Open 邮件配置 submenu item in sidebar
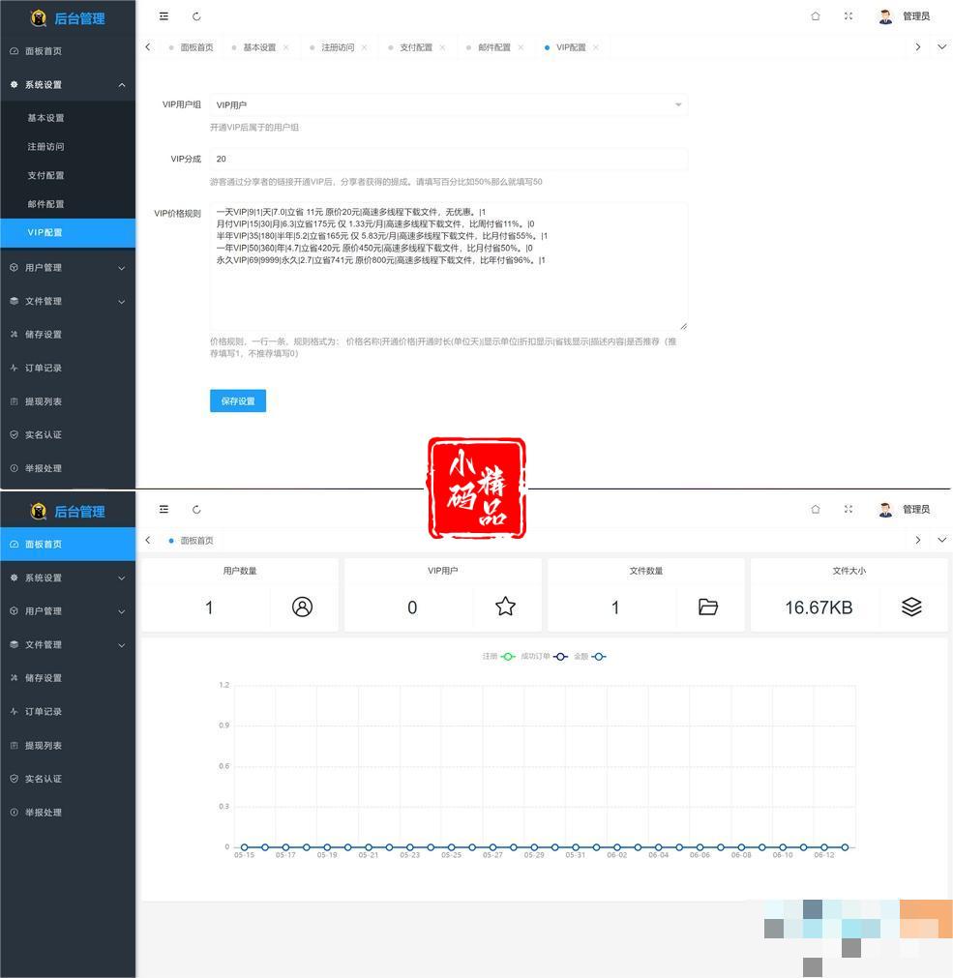Image resolution: width=953 pixels, height=978 pixels. tap(68, 204)
